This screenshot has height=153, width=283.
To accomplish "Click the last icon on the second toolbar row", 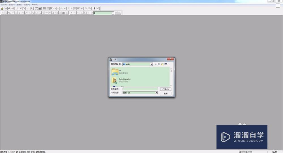I will pos(120,13).
